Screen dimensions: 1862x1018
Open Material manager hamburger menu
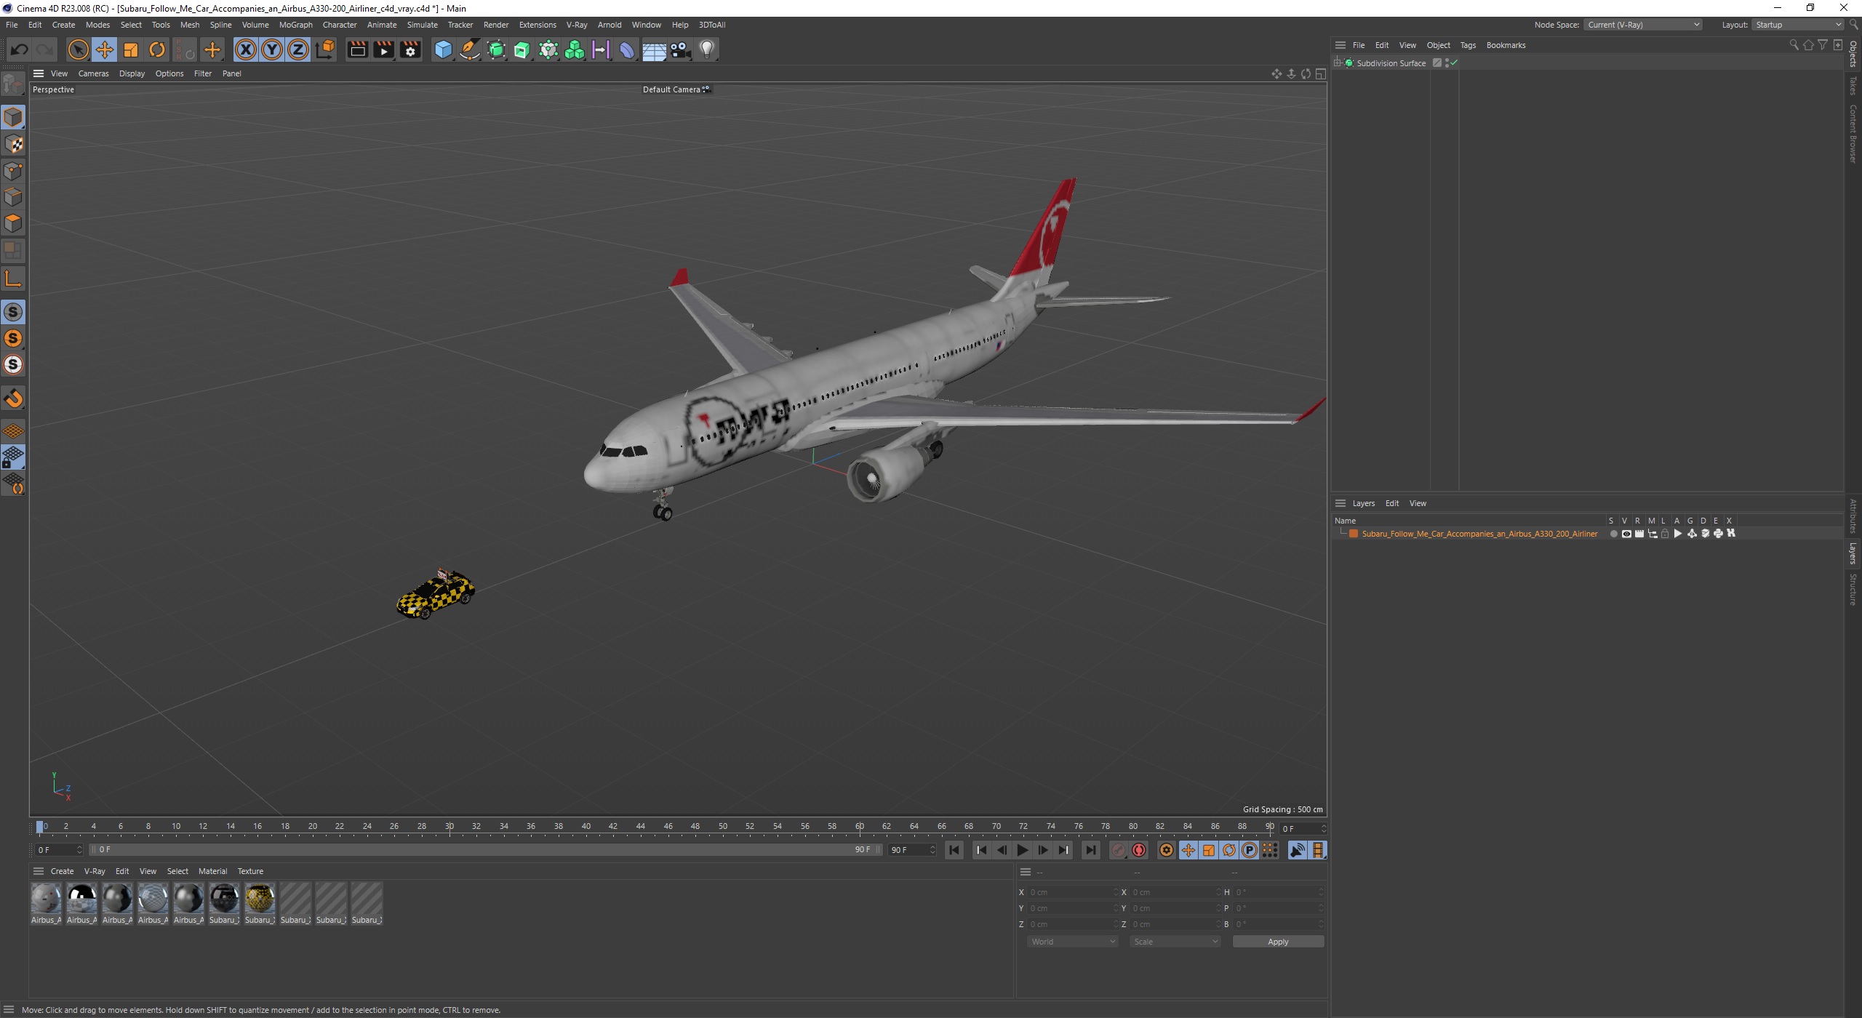(39, 871)
